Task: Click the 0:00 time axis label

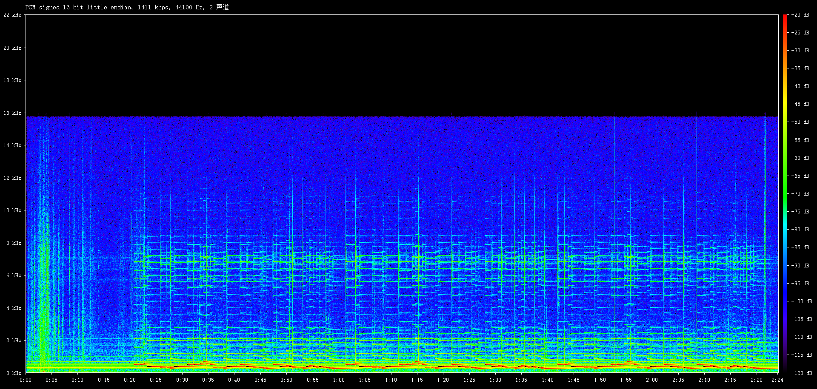Action: 26,380
